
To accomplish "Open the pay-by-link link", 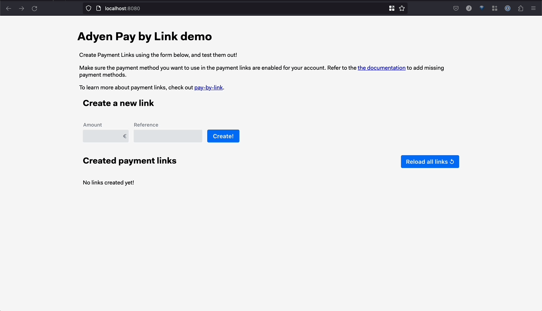I will click(209, 88).
